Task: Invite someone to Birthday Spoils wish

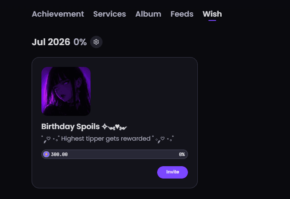Action: point(173,172)
